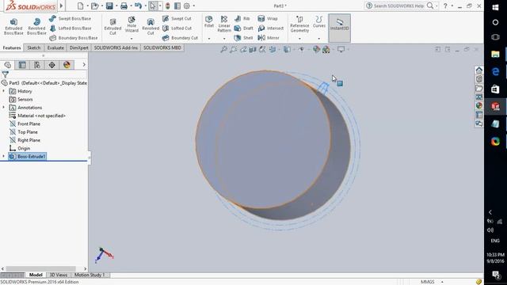Image resolution: width=507 pixels, height=285 pixels.
Task: Toggle the Instant3D button
Action: (x=339, y=28)
